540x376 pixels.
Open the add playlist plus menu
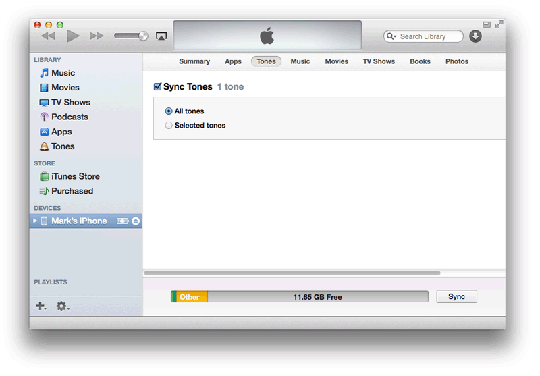pyautogui.click(x=40, y=306)
